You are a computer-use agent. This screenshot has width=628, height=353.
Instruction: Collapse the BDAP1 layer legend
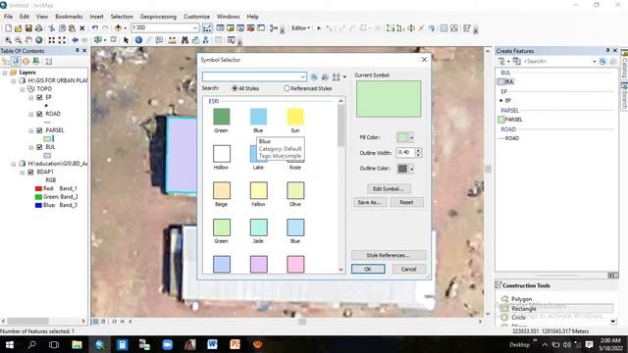point(23,173)
